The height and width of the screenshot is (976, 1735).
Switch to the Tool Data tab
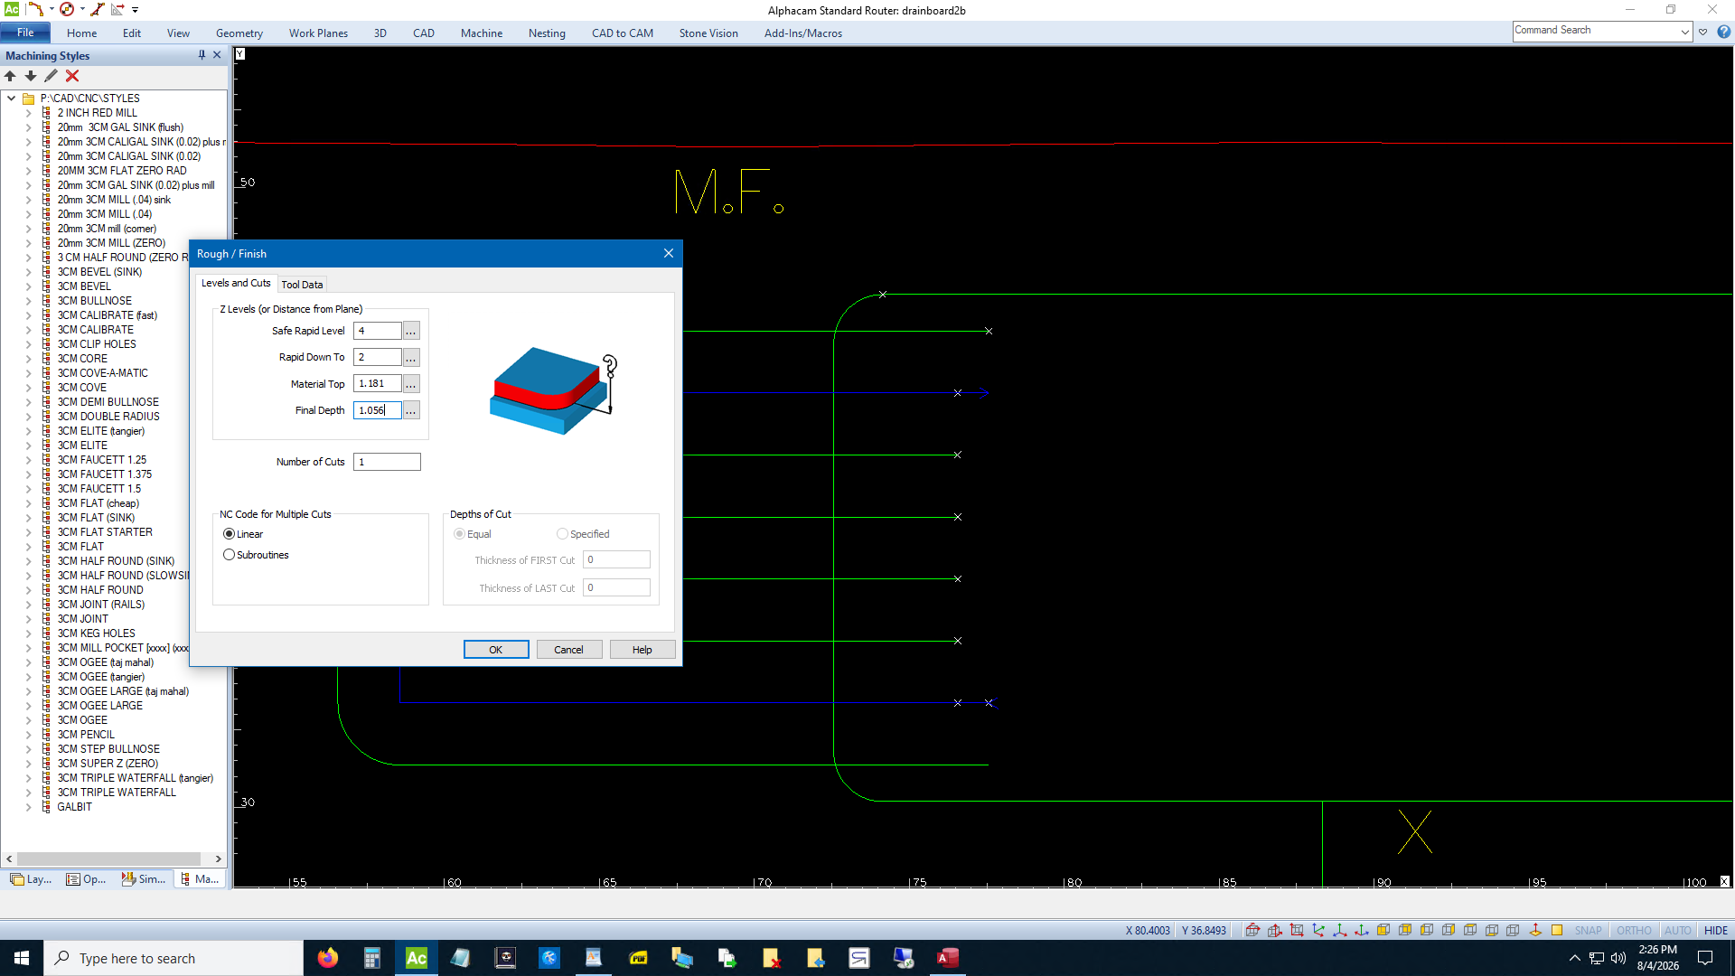[x=302, y=285]
